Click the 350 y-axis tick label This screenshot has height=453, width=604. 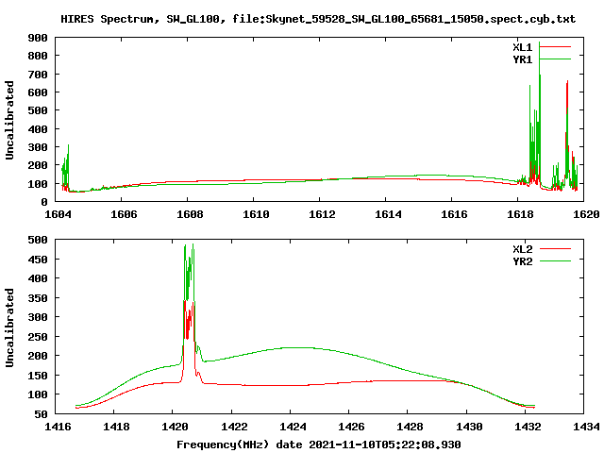[38, 298]
